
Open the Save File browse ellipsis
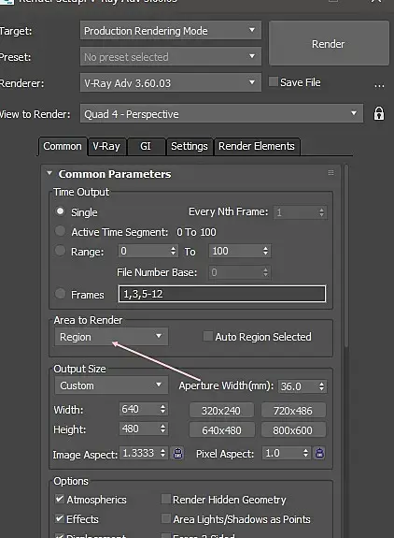tap(379, 85)
